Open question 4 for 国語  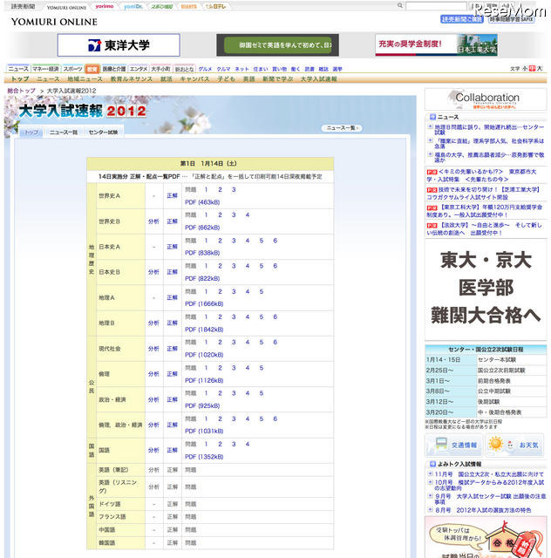tap(248, 444)
